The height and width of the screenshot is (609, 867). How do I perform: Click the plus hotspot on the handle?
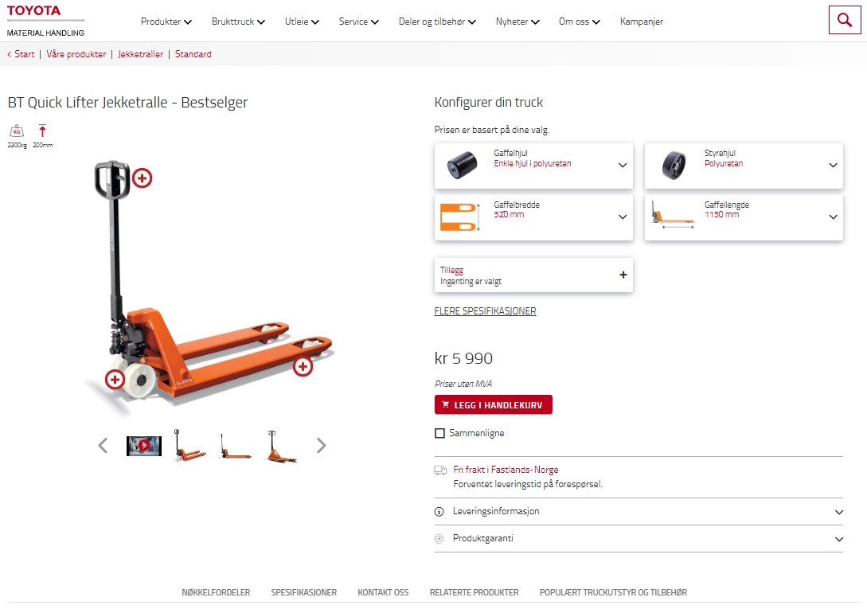coord(142,178)
